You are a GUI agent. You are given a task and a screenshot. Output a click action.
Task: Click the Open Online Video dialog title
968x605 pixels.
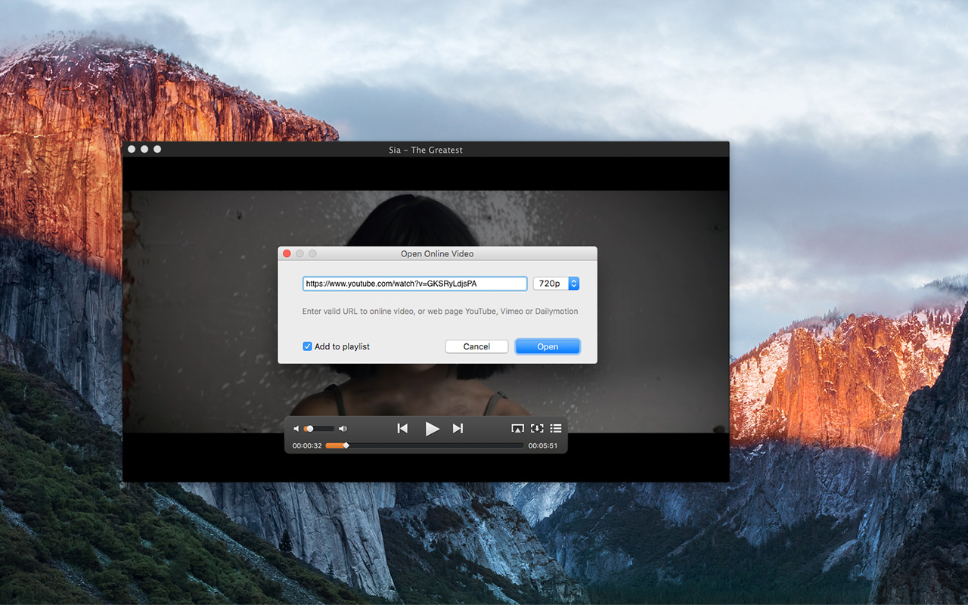tap(437, 254)
